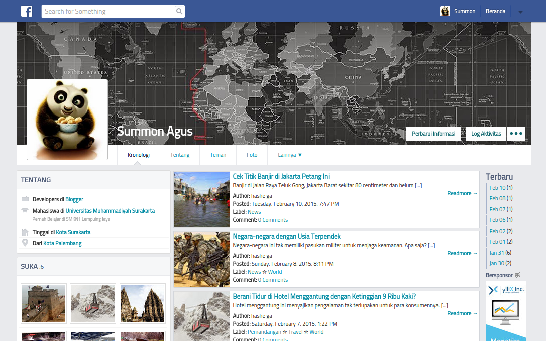Open the soldiers photo post thumbnail
Viewport: 546px width, 341px height.
202,259
